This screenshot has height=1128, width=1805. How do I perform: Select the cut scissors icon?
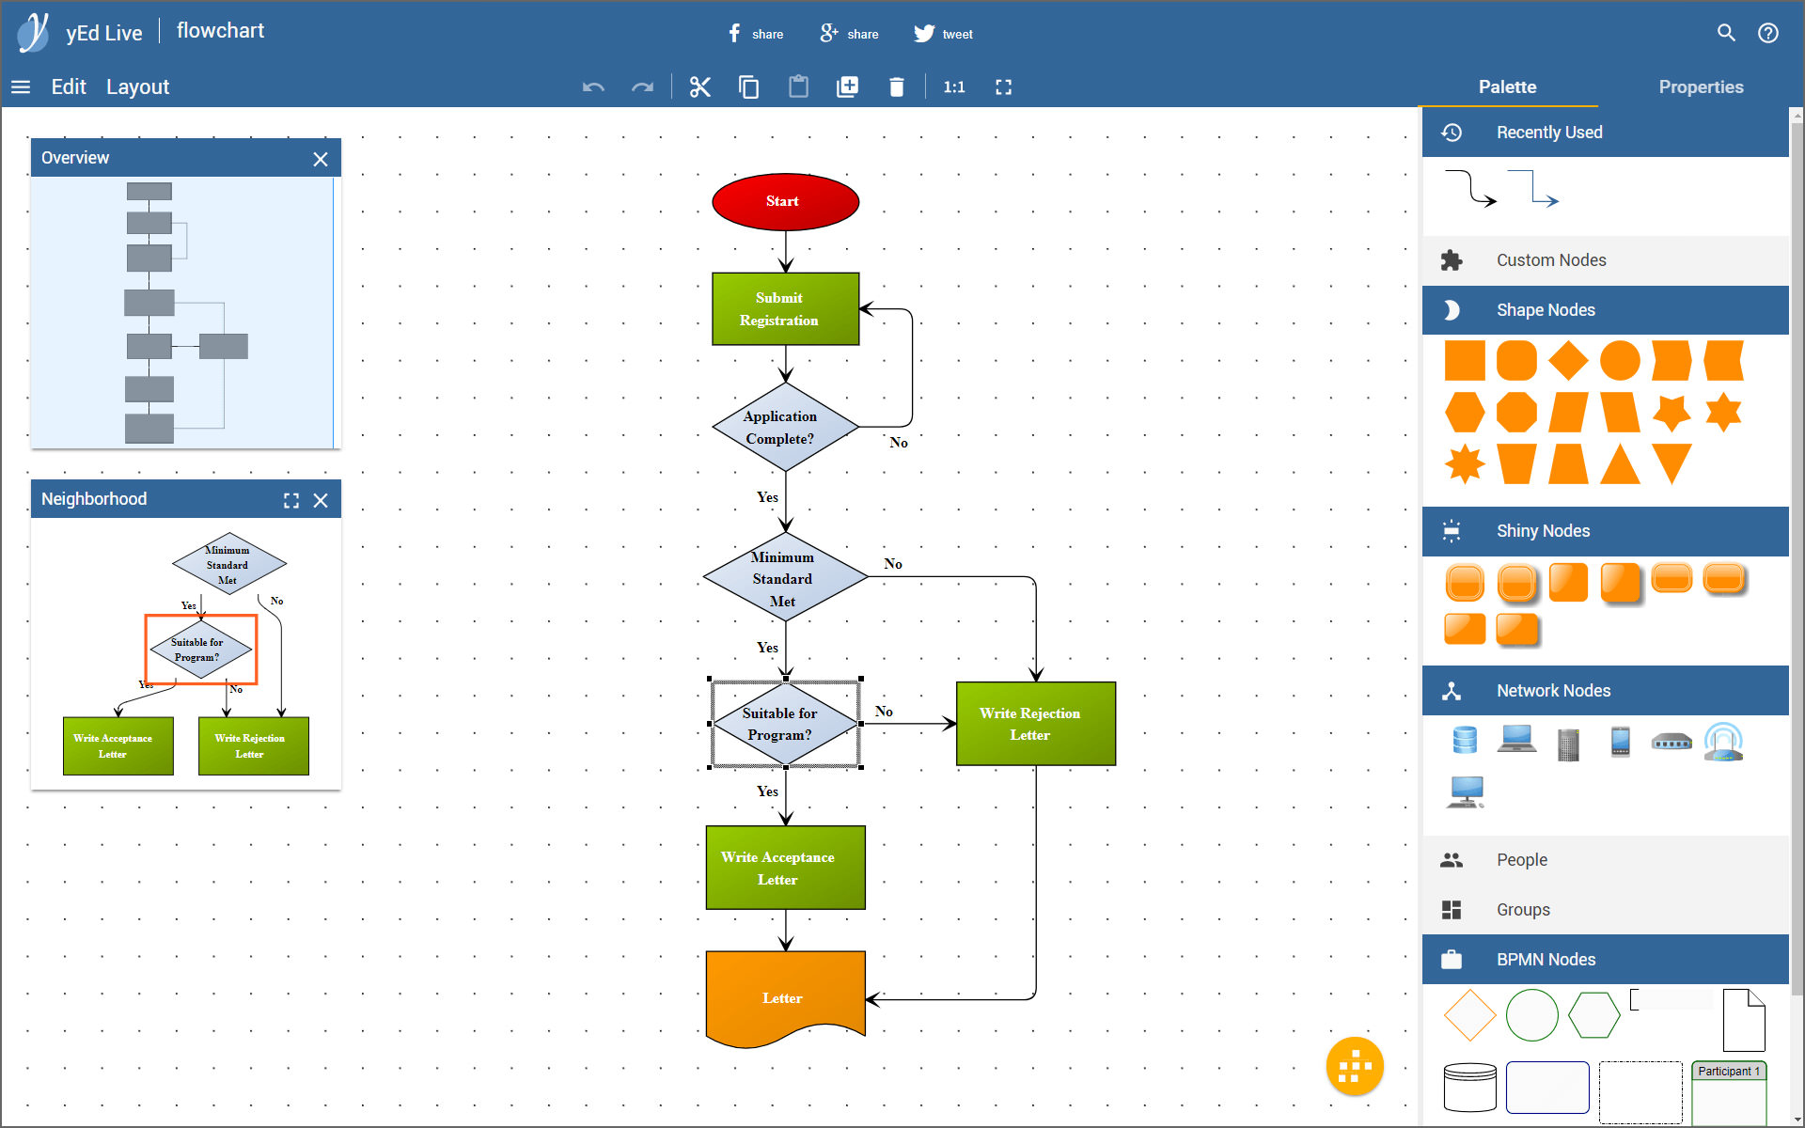[x=698, y=87]
